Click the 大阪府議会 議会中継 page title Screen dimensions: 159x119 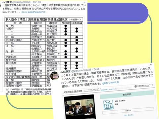[73, 91]
